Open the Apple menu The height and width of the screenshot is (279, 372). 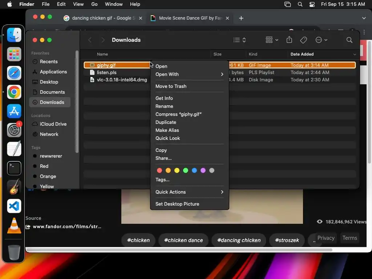point(9,4)
